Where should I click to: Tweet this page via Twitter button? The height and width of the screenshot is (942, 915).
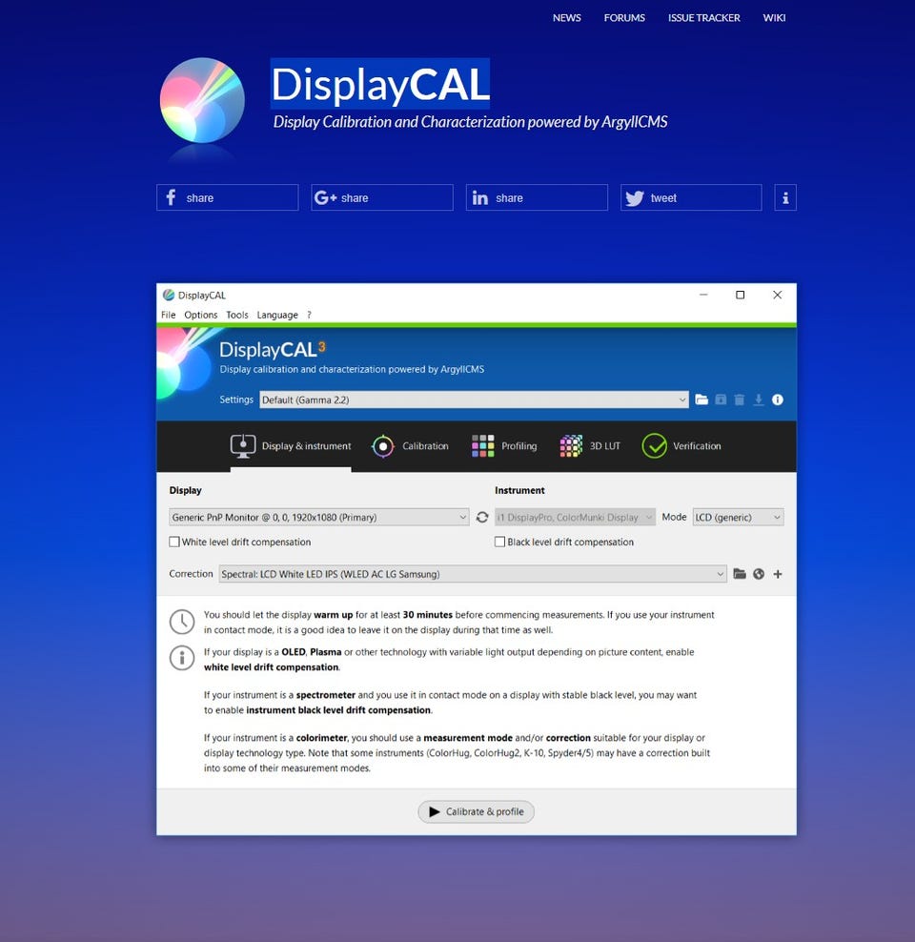click(691, 197)
